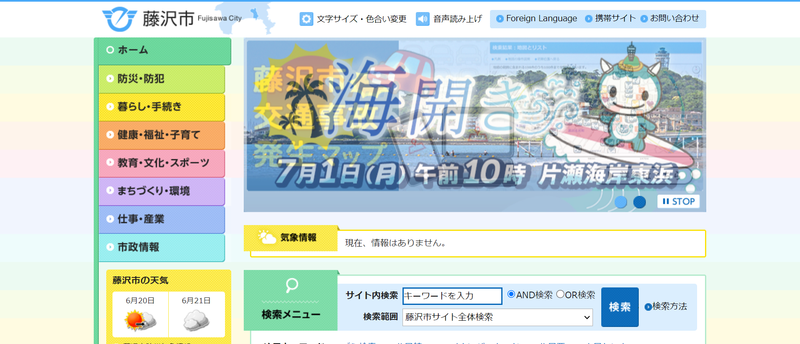Image resolution: width=800 pixels, height=344 pixels.
Task: Open 仕事・産業 menu item
Action: 162,219
